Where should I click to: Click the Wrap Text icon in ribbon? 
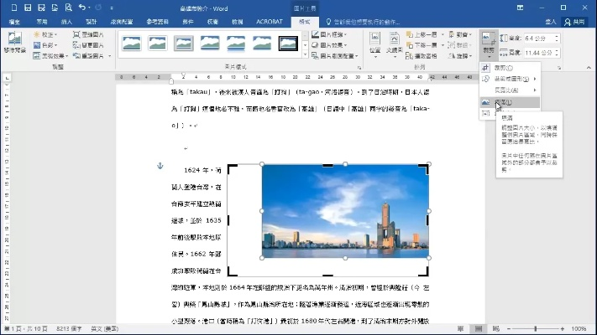pyautogui.click(x=394, y=44)
